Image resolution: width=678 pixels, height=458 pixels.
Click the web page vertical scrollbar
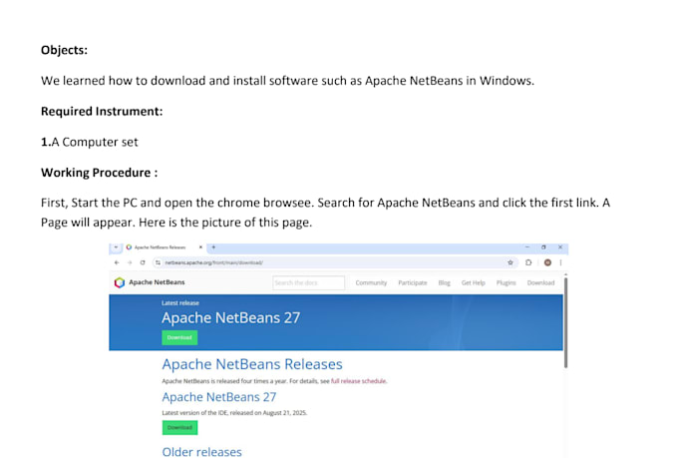(565, 322)
